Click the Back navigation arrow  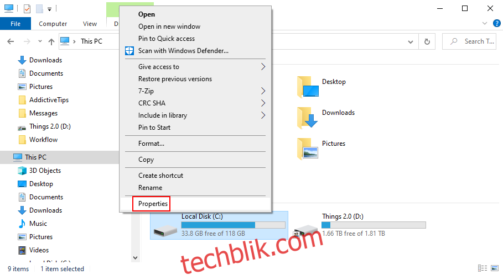pos(11,41)
